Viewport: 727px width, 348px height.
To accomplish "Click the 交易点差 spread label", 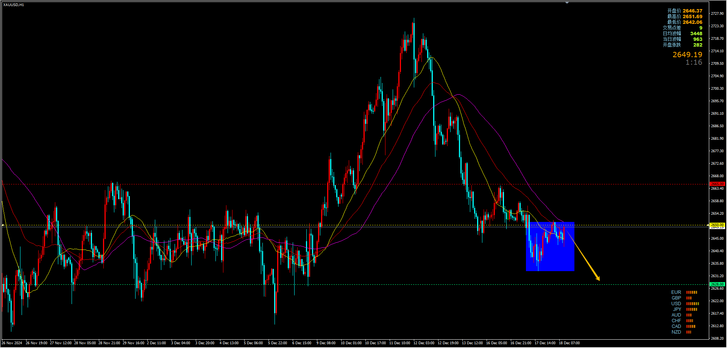I will click(x=672, y=28).
